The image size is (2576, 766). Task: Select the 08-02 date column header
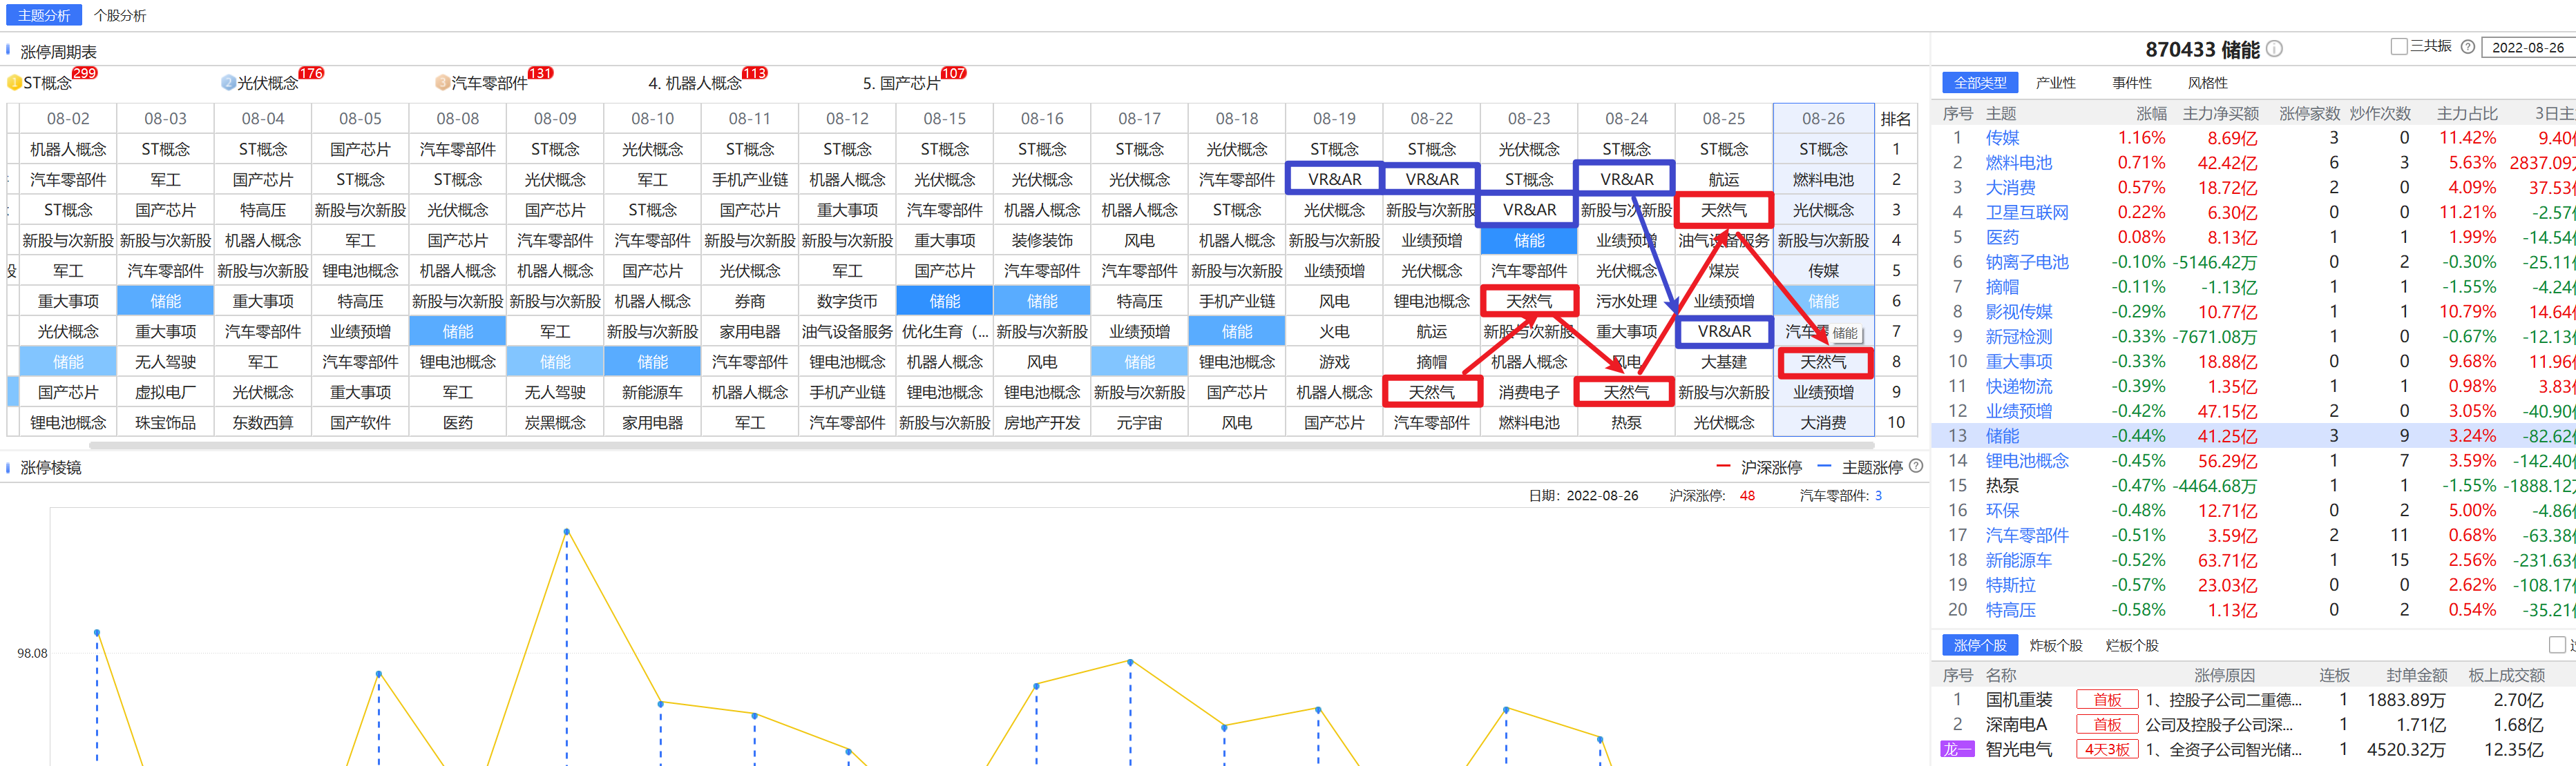pos(68,119)
